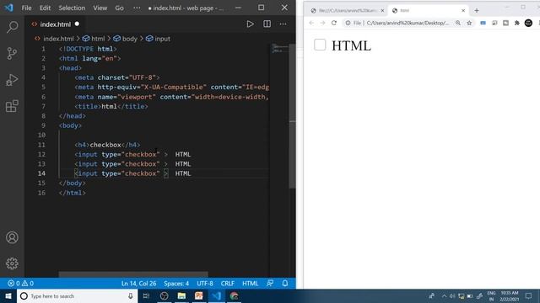Click the Windows search box
Viewport: 540px width, 303px height.
[77, 296]
